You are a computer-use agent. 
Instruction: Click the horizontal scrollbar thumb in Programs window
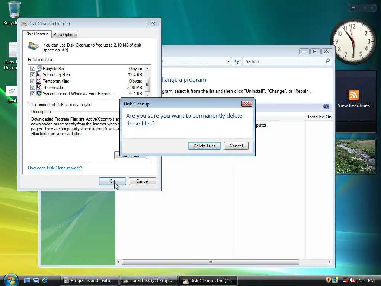coord(211,262)
